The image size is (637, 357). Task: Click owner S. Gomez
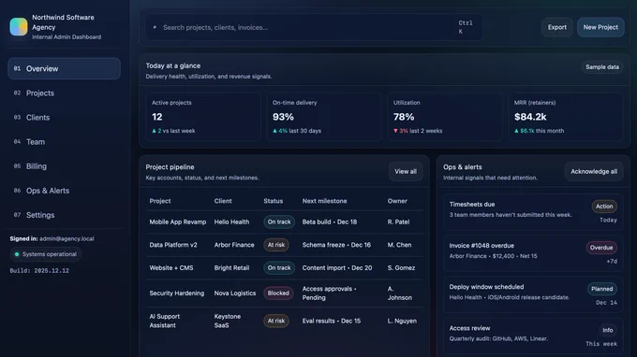401,268
